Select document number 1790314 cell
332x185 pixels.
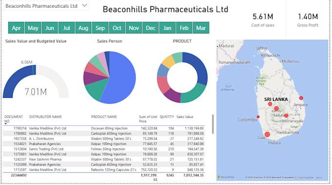pos(20,128)
